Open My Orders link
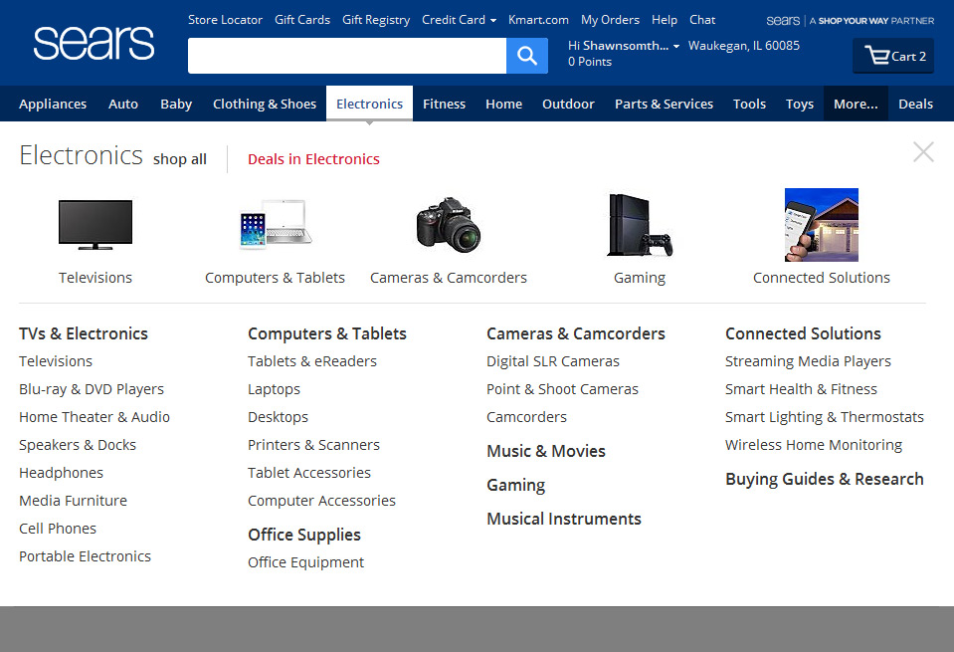 pyautogui.click(x=610, y=20)
